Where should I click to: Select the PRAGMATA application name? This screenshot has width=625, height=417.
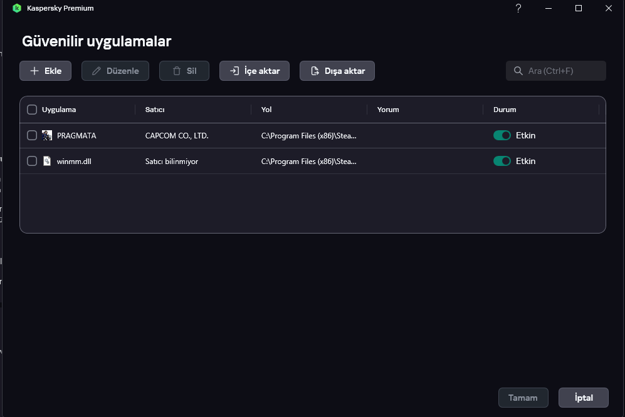76,135
